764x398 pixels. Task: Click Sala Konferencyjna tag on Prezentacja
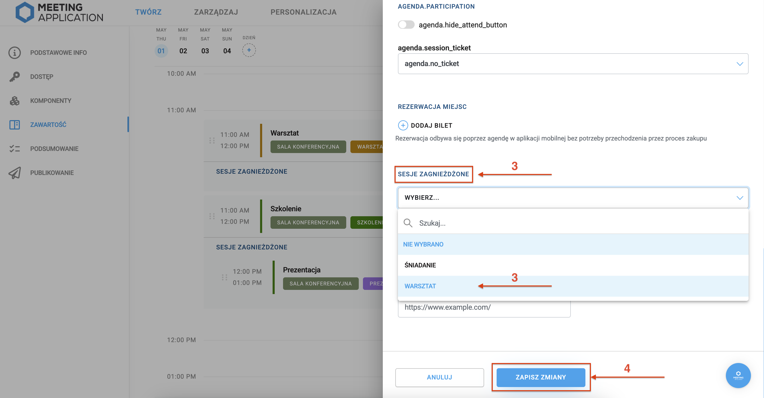(x=320, y=283)
